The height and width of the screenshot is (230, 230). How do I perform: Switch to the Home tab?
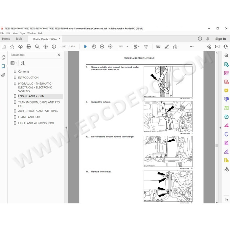[x=6, y=39]
